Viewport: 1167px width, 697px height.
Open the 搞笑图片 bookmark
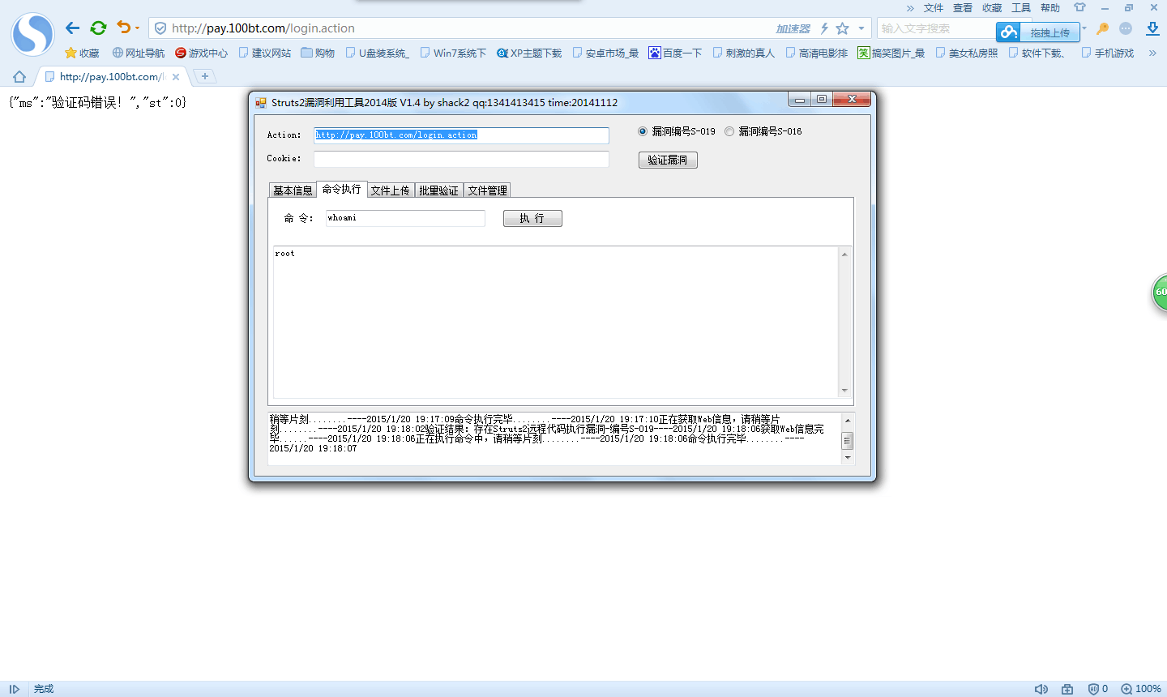click(891, 53)
